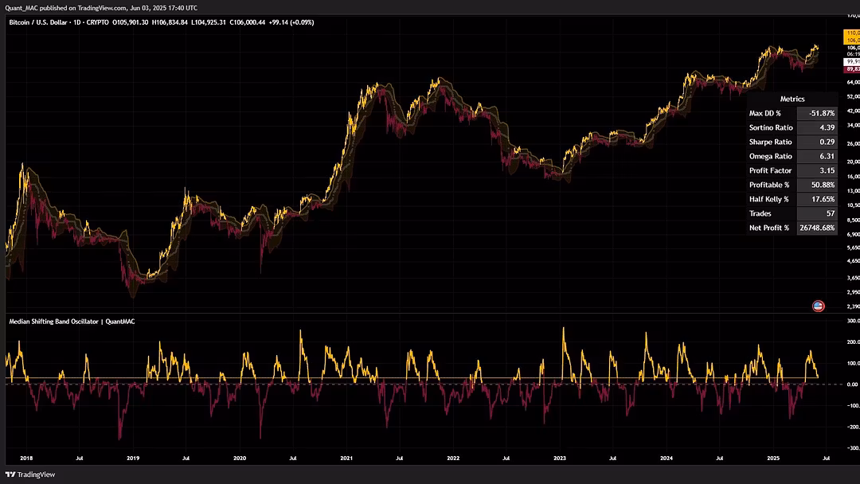
Task: Click the white 99,91 price tag
Action: pyautogui.click(x=852, y=62)
